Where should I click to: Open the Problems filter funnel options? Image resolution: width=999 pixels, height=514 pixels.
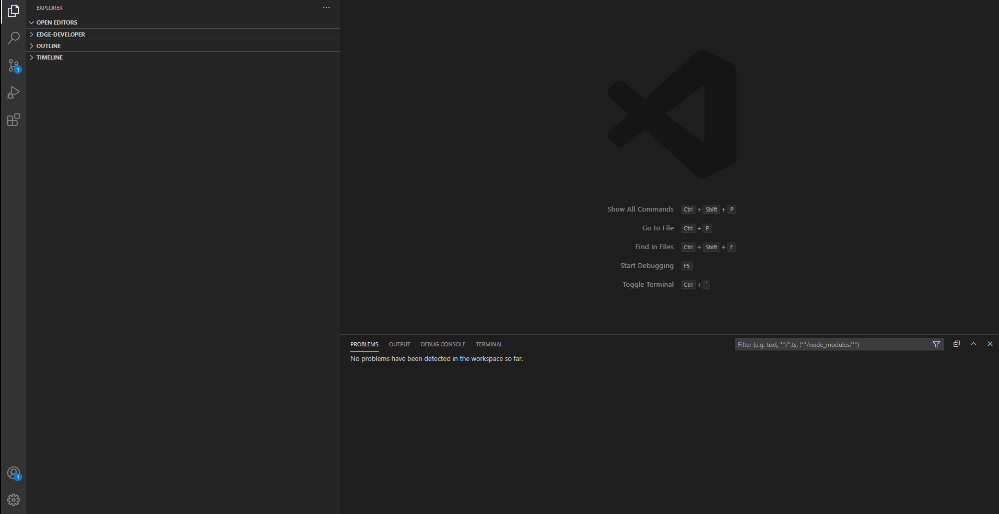[x=936, y=344]
